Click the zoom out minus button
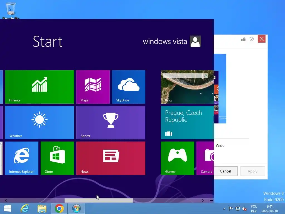Screen dimensions: 285x214 (x=211, y=200)
